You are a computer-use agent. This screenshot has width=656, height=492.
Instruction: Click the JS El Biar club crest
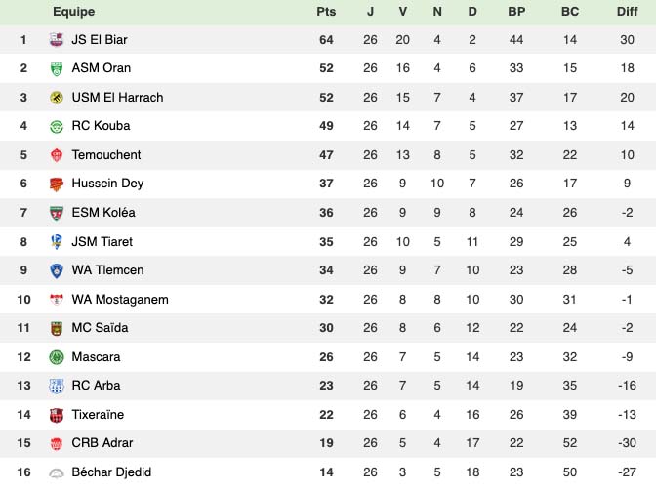57,40
